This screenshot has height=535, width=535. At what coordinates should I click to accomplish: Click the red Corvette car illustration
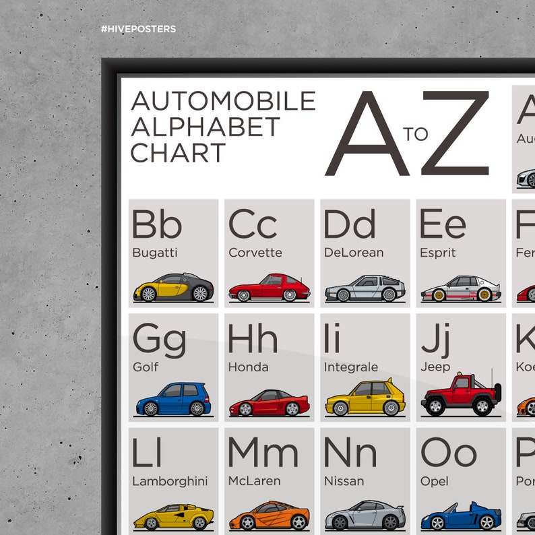[270, 288]
